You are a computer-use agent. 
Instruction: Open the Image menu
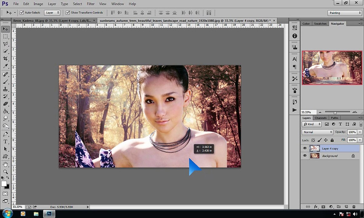(x=38, y=4)
